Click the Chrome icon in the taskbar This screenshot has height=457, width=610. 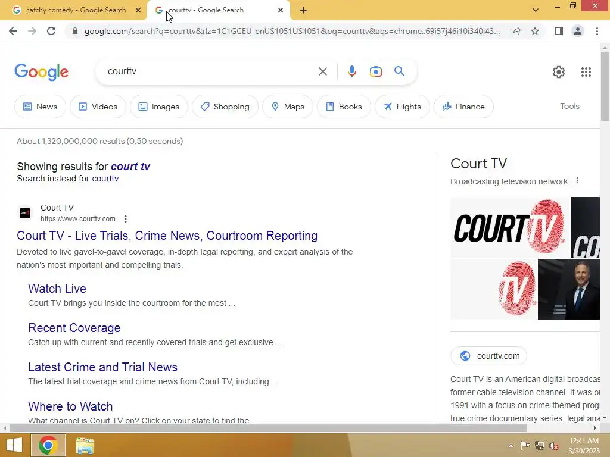(x=48, y=445)
